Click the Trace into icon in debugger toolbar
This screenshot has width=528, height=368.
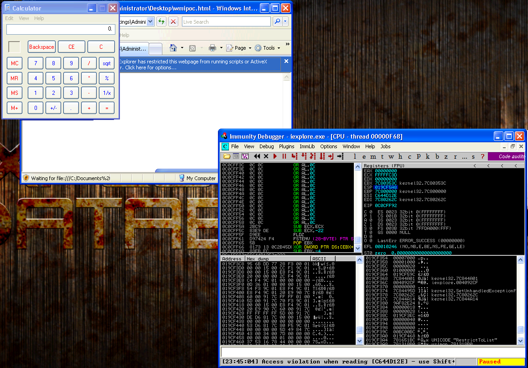point(313,156)
